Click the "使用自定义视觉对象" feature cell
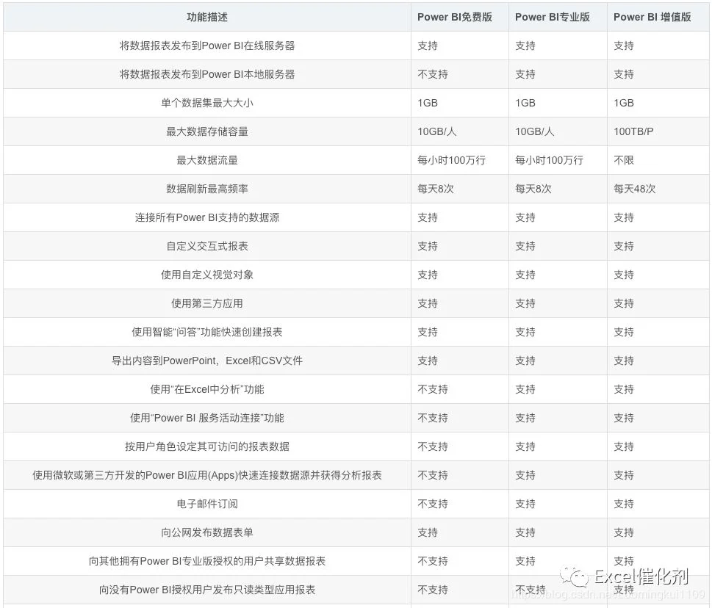Image resolution: width=712 pixels, height=608 pixels. click(x=207, y=275)
